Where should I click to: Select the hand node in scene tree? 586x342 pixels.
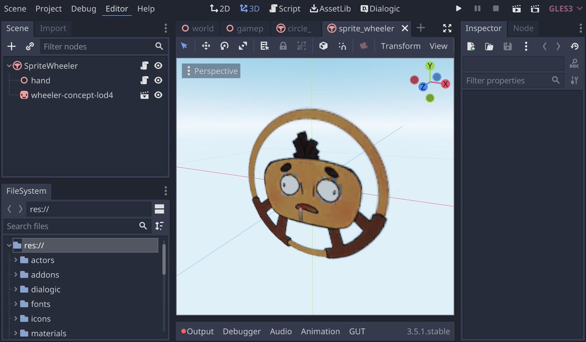coord(41,80)
